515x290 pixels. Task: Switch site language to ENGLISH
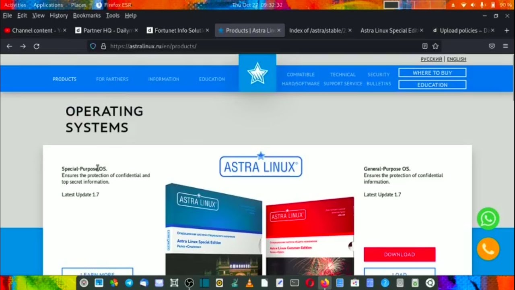(x=457, y=59)
